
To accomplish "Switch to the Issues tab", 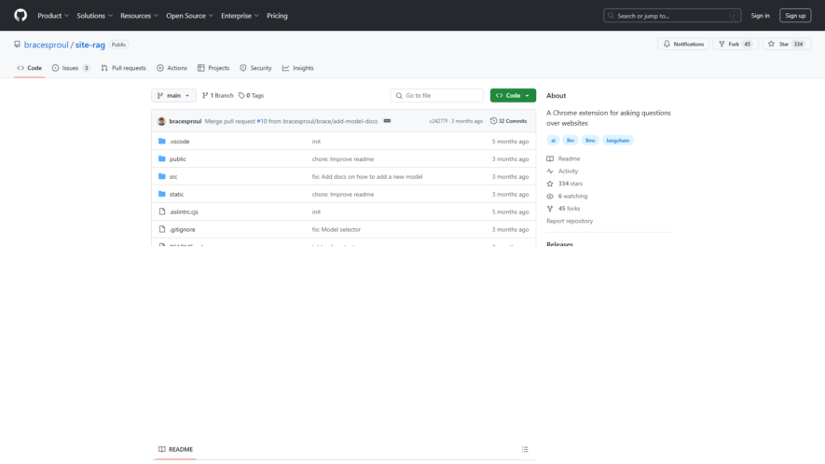I will (x=71, y=68).
